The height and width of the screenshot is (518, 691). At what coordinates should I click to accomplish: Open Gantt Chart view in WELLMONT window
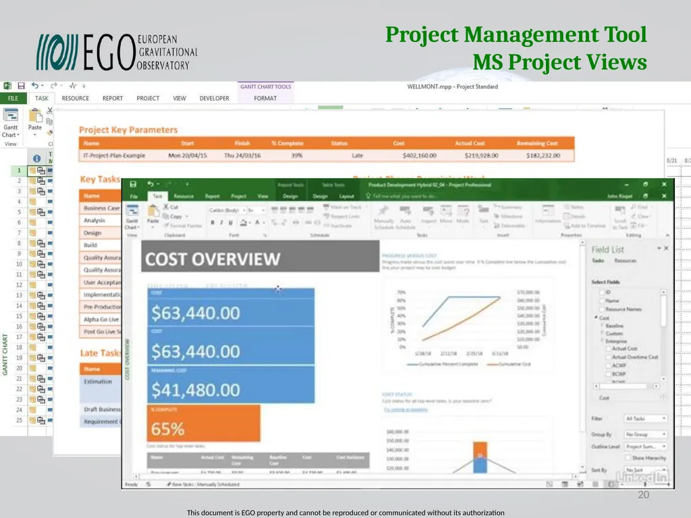coord(11,123)
